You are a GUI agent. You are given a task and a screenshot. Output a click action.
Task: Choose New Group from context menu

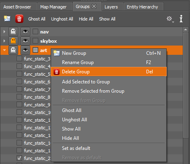109,53
